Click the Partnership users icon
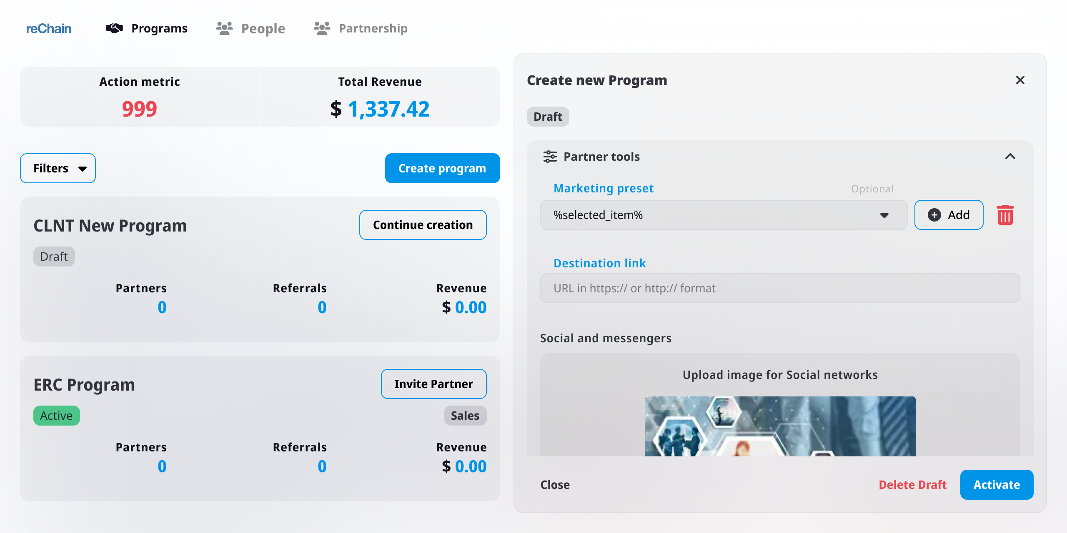The image size is (1067, 533). pyautogui.click(x=322, y=28)
